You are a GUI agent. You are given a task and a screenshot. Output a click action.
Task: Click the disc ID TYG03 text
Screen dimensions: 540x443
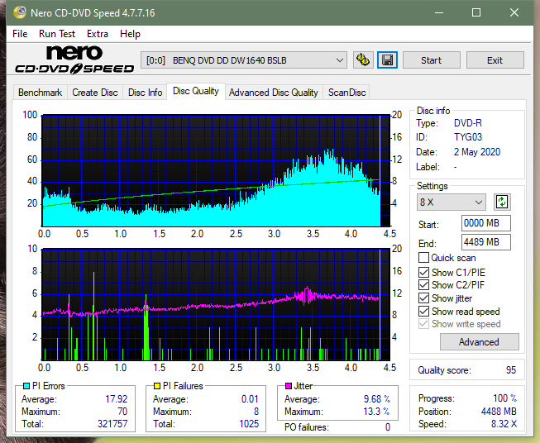(468, 137)
